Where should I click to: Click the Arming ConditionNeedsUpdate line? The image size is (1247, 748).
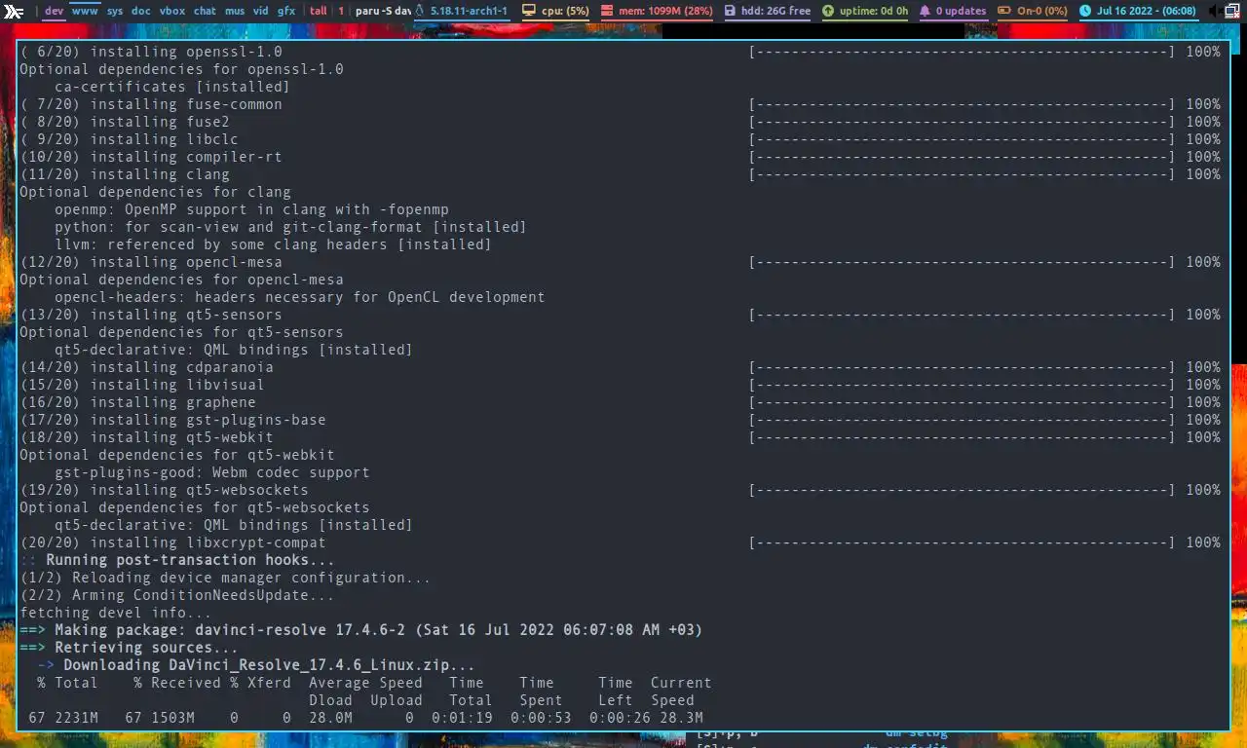click(x=177, y=595)
